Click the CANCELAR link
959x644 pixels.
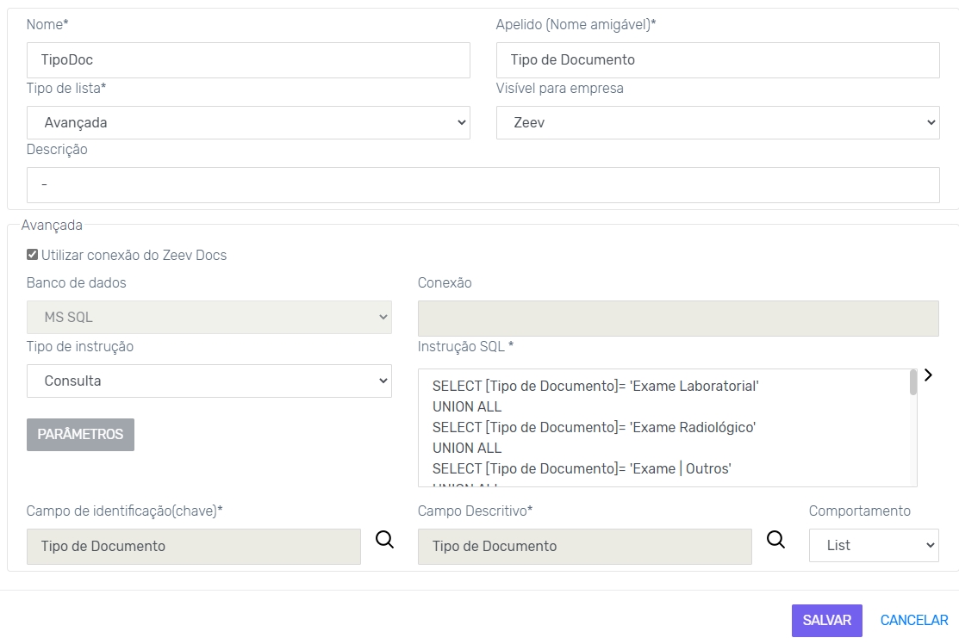tap(914, 620)
